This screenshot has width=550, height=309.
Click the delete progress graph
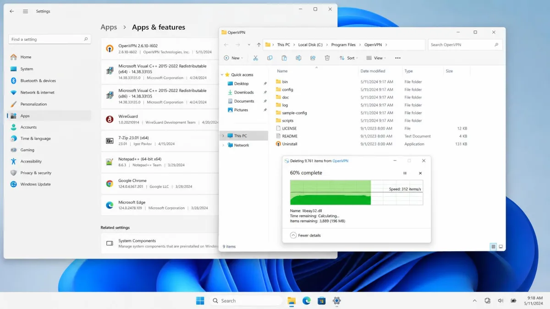tap(357, 192)
